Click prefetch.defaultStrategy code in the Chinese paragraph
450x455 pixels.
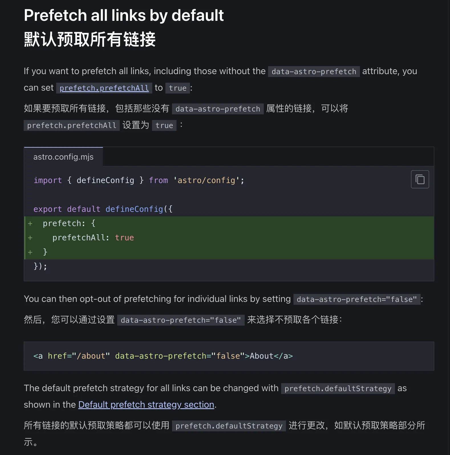pyautogui.click(x=229, y=426)
